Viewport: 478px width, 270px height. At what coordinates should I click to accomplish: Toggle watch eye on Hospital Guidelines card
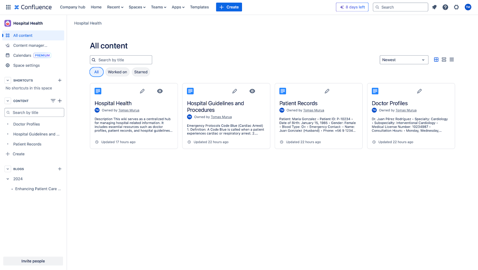252,91
